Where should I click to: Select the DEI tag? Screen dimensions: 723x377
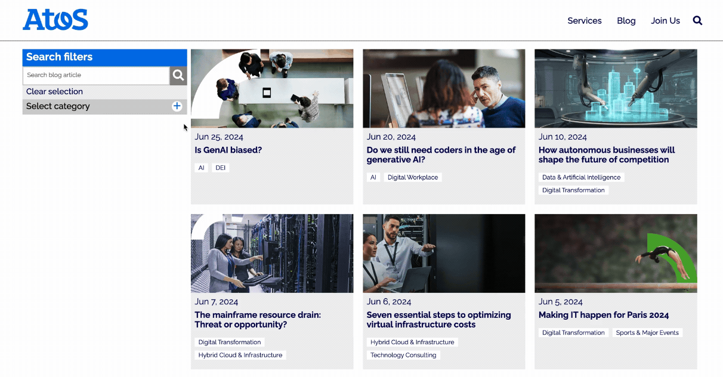tap(221, 168)
